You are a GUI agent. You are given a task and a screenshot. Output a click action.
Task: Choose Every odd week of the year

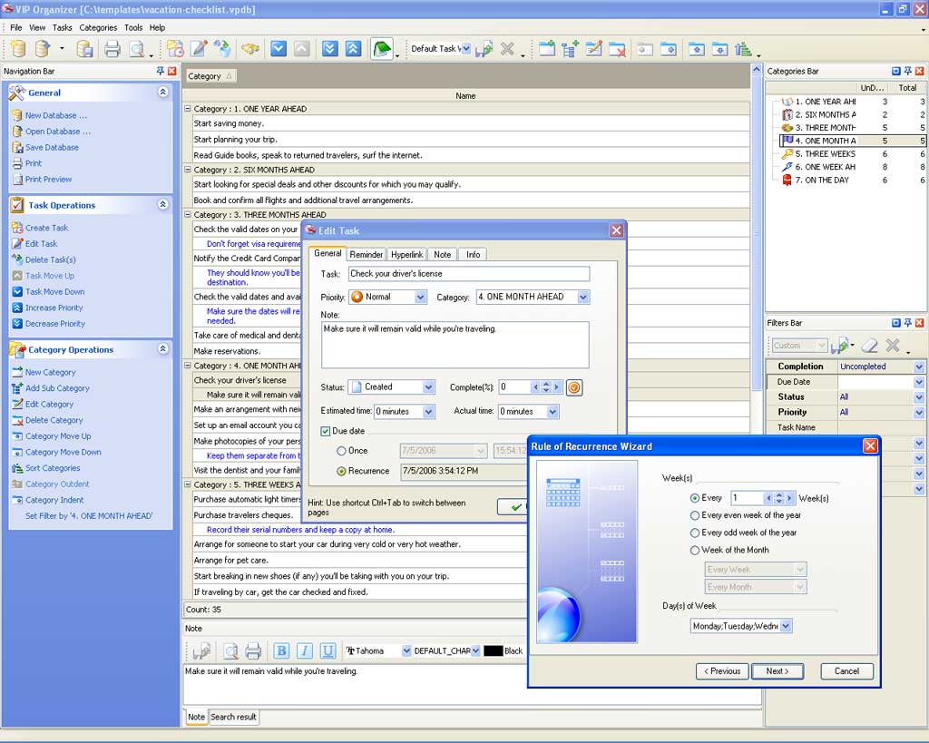coord(695,533)
